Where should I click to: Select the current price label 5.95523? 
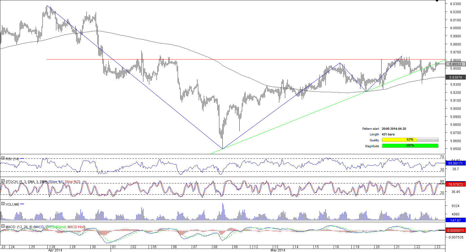pos(456,64)
